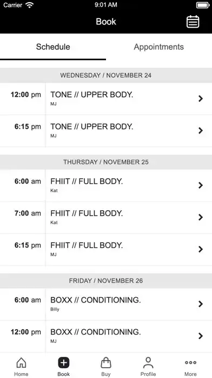
Task: Tap the Wi-Fi icon in the status bar
Action: [30, 5]
